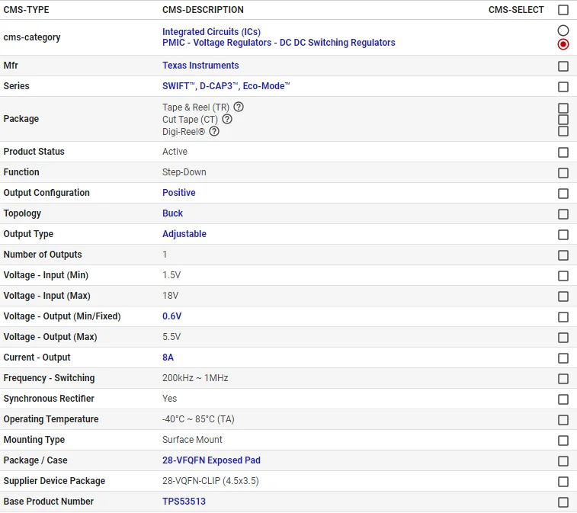Open help icon for Cut Tape (CT)

point(227,119)
